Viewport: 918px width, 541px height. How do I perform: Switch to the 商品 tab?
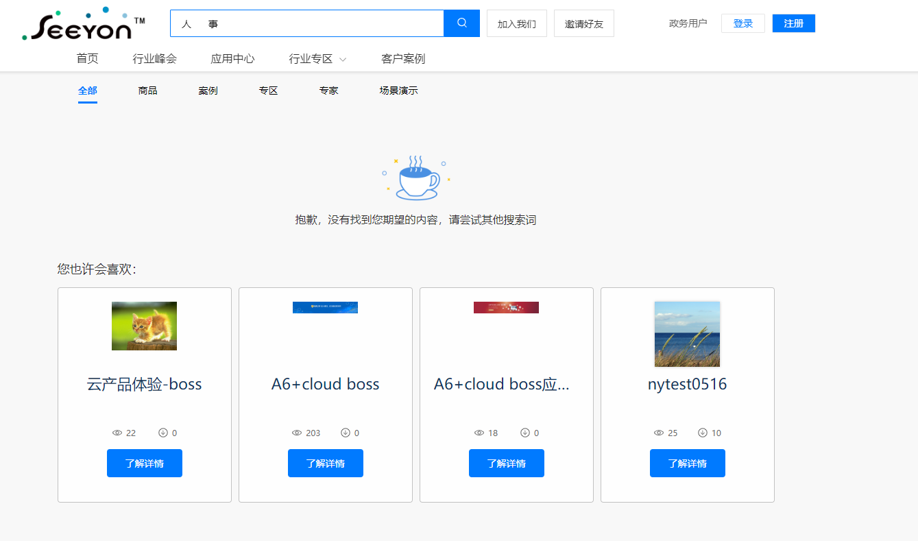tap(147, 91)
